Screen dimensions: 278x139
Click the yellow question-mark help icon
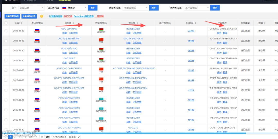pyautogui.click(x=41, y=16)
